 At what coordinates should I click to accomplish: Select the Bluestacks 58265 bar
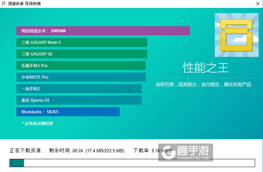point(68,112)
